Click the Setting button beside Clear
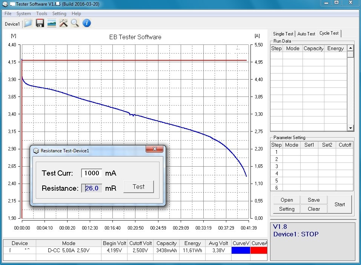This screenshot has width=361, height=265. (x=287, y=209)
